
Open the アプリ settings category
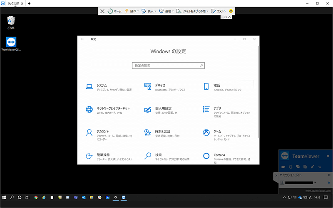[226, 112]
